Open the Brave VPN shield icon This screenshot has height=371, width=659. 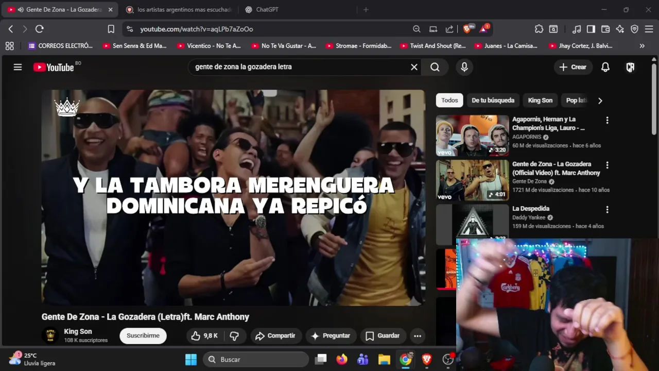[x=634, y=29]
